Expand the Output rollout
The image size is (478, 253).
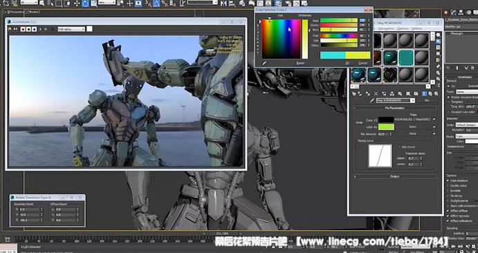(395, 176)
